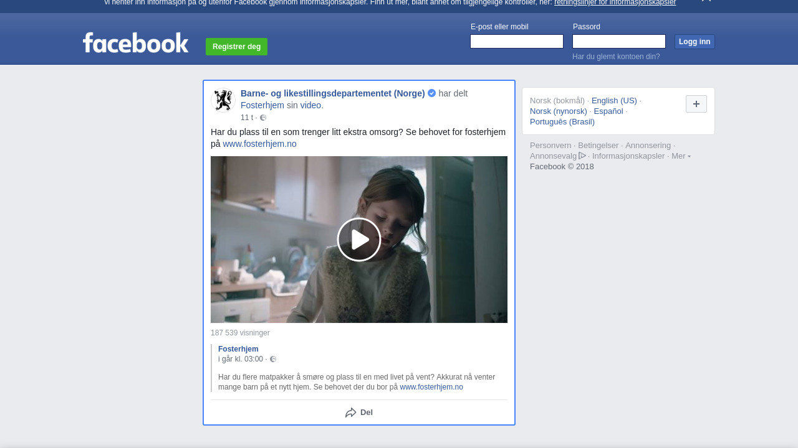
Task: Open the Personvern footer link
Action: point(550,145)
